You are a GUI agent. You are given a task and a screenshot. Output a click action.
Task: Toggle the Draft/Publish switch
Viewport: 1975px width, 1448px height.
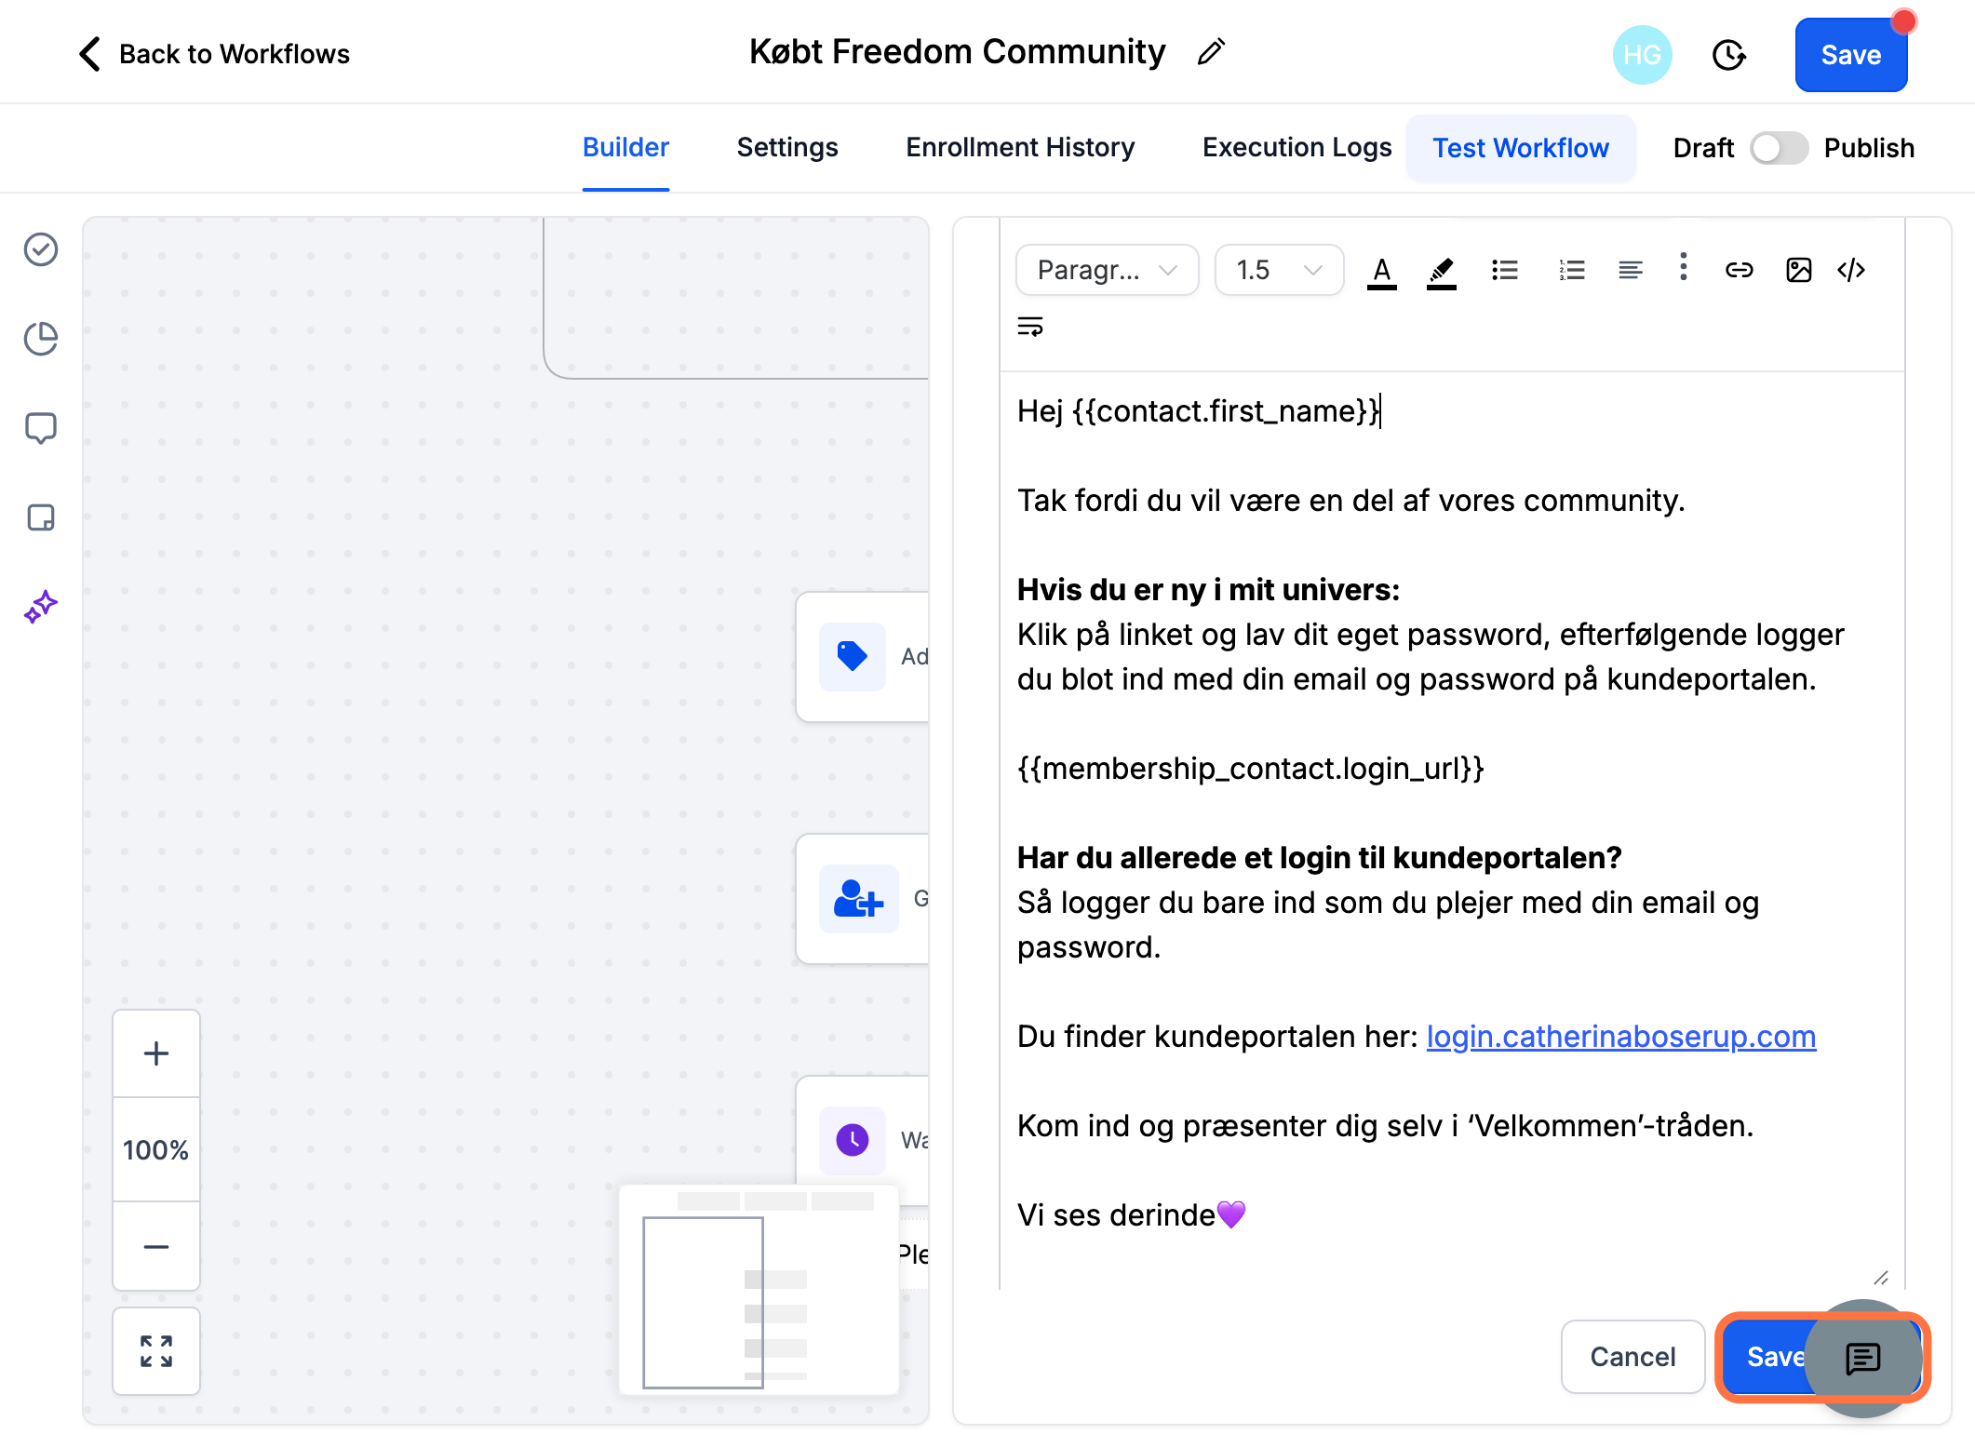[1778, 148]
